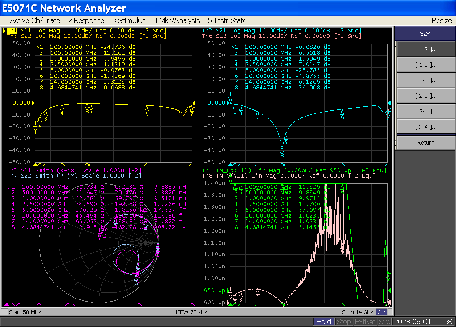Select the [ 1-4 ]... softkey

426,80
